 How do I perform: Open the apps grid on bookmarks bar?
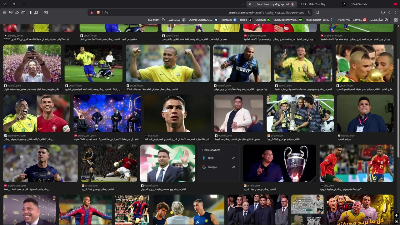pos(395,20)
